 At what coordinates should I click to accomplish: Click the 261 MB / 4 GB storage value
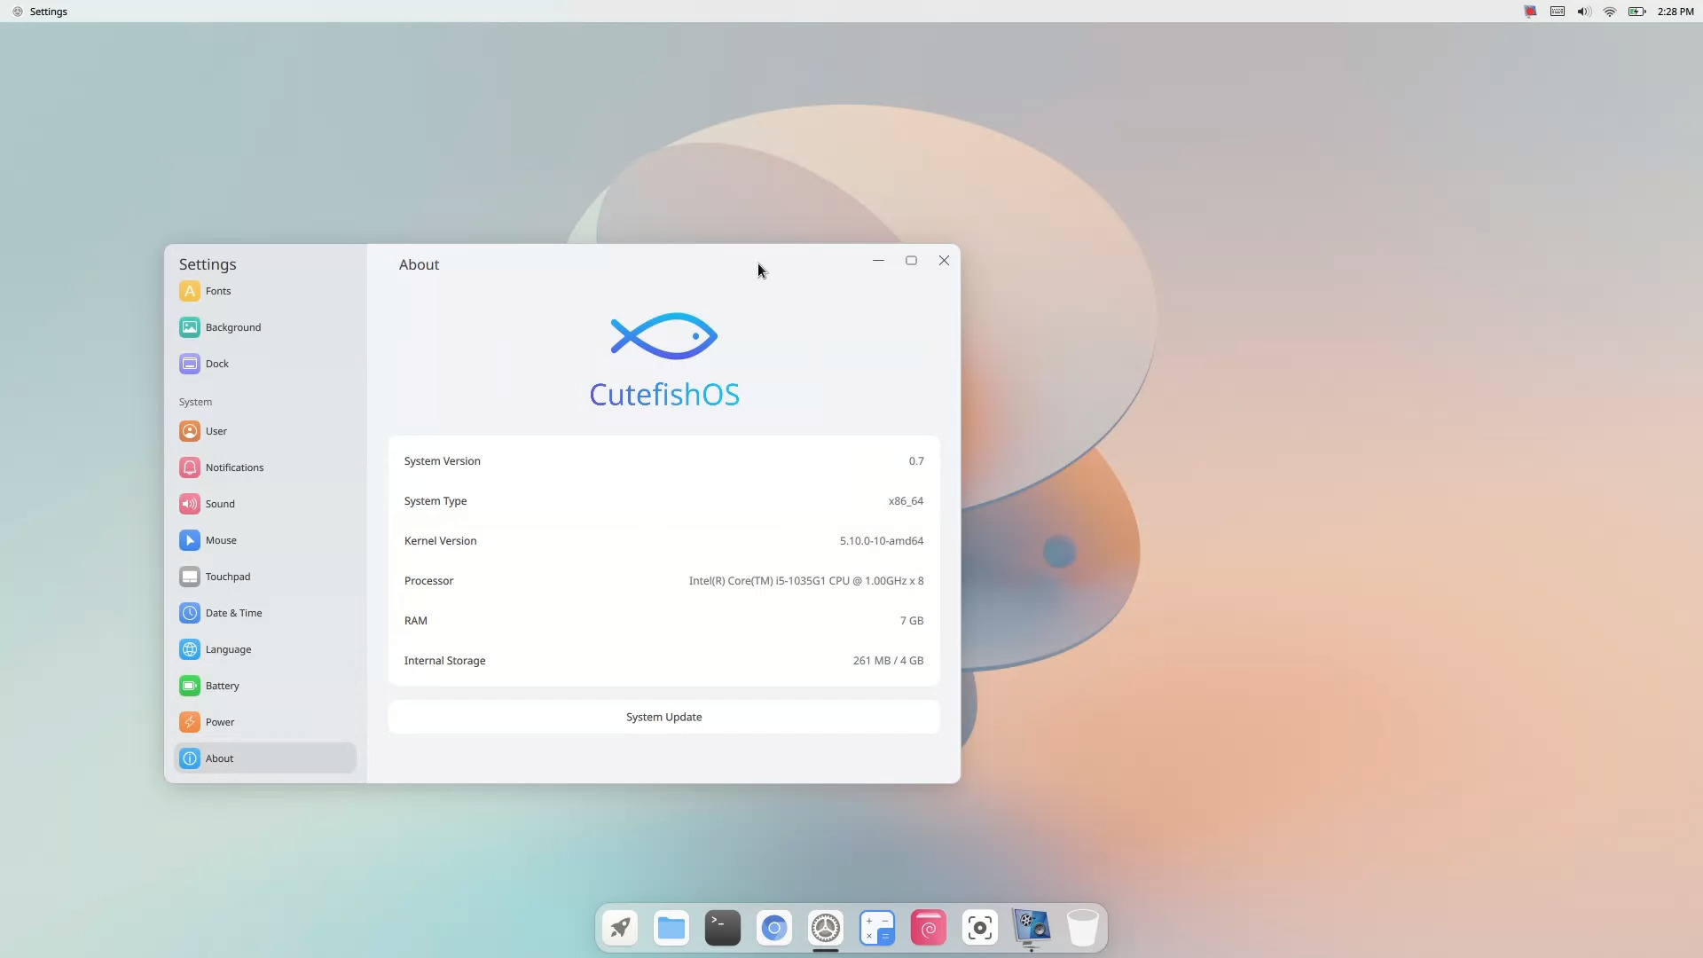888,661
